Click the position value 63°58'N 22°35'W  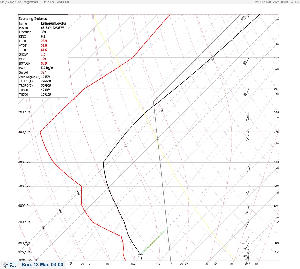click(x=52, y=28)
